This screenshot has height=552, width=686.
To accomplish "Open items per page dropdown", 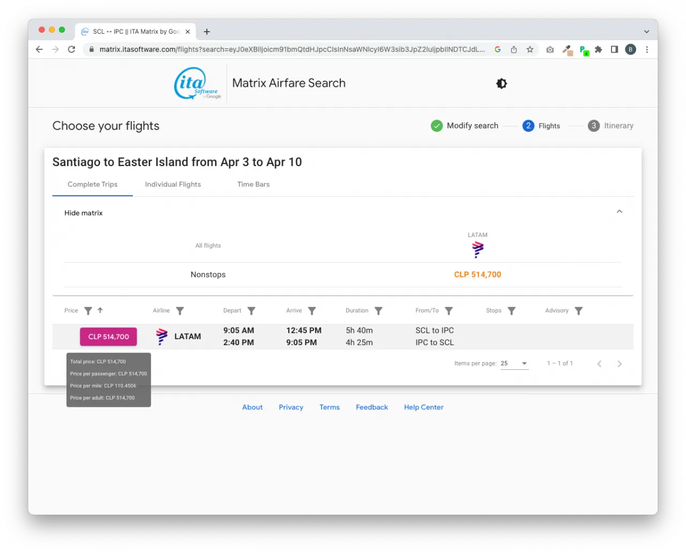I will tap(514, 363).
